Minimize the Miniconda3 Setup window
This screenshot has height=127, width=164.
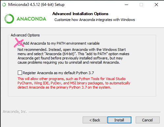pos(126,5)
